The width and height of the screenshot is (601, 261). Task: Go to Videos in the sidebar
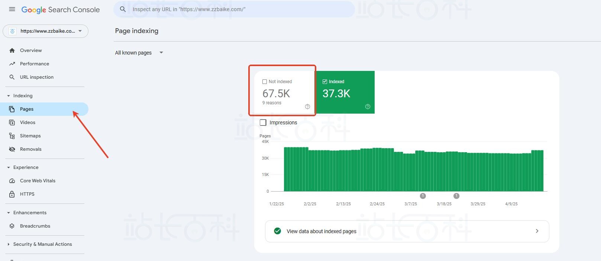pyautogui.click(x=28, y=123)
